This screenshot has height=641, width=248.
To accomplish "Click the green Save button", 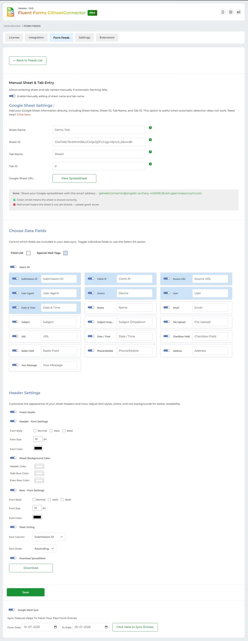I will pos(25,592).
